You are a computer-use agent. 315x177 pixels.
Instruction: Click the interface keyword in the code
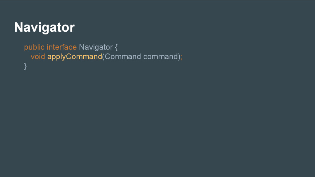tap(62, 47)
